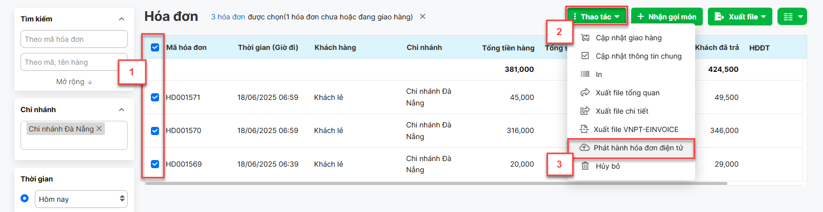Open the Hôm nay time range dropdown
The width and height of the screenshot is (823, 212).
click(81, 199)
